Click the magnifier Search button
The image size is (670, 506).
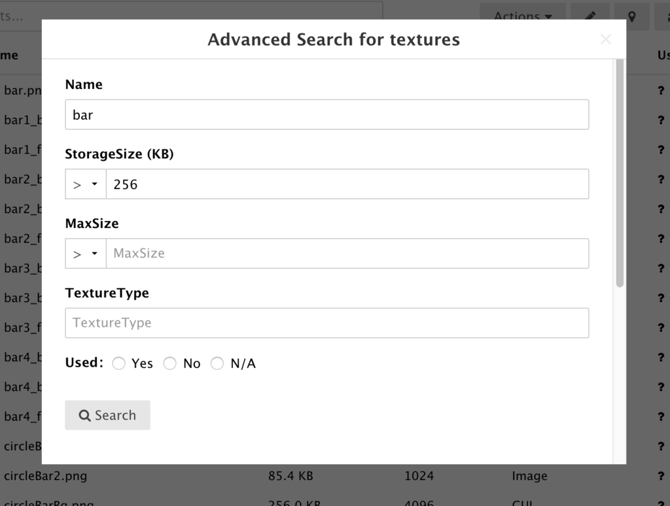(x=107, y=415)
